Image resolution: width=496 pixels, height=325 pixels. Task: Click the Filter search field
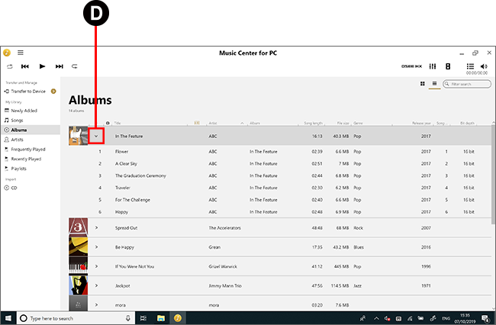click(469, 84)
